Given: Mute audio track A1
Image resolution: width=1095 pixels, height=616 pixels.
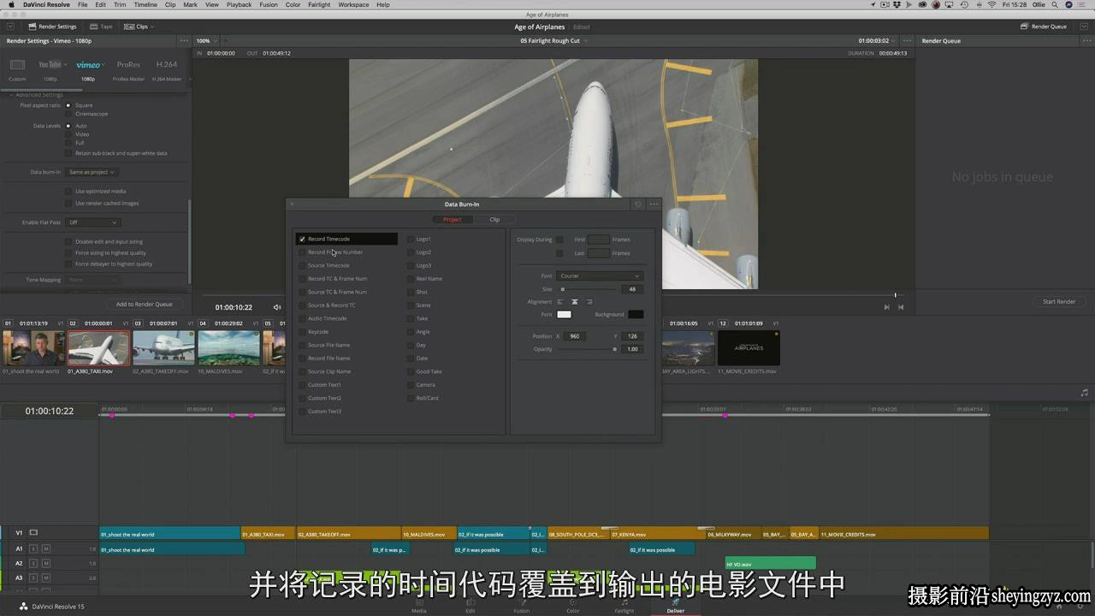Looking at the screenshot, I should point(46,549).
